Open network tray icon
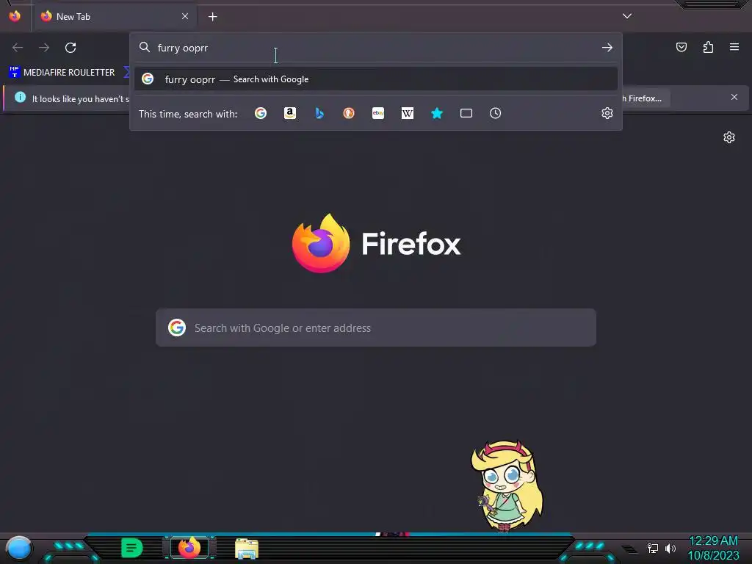This screenshot has width=752, height=564. click(x=653, y=548)
